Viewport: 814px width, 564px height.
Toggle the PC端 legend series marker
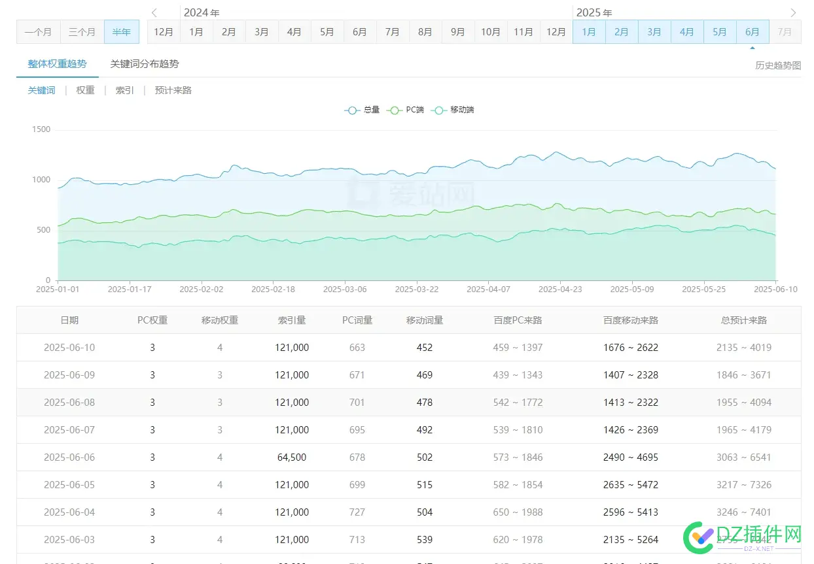pyautogui.click(x=395, y=110)
